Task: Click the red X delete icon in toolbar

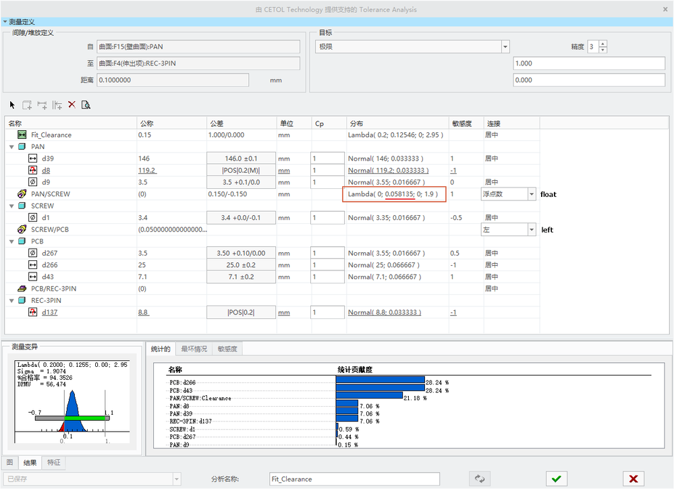Action: (x=72, y=105)
